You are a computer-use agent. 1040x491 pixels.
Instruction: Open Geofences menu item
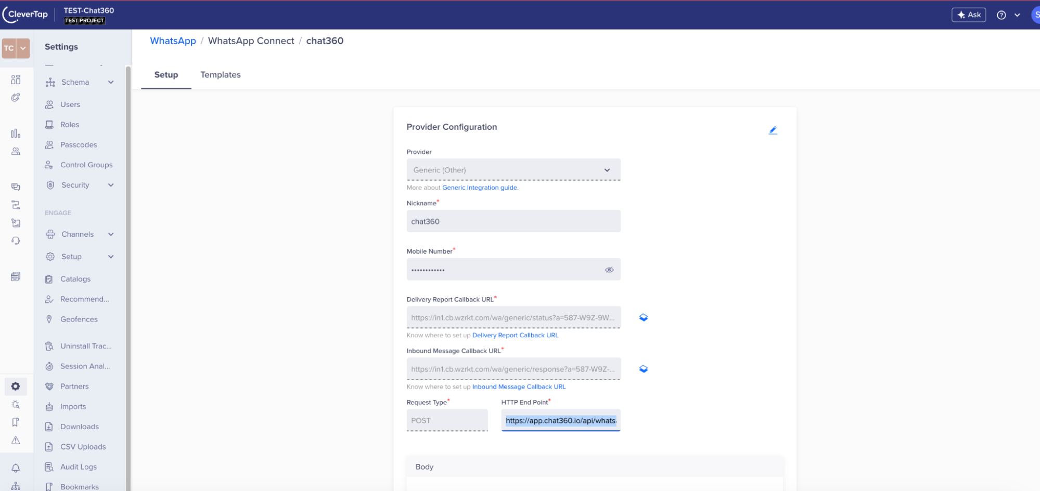pos(80,319)
